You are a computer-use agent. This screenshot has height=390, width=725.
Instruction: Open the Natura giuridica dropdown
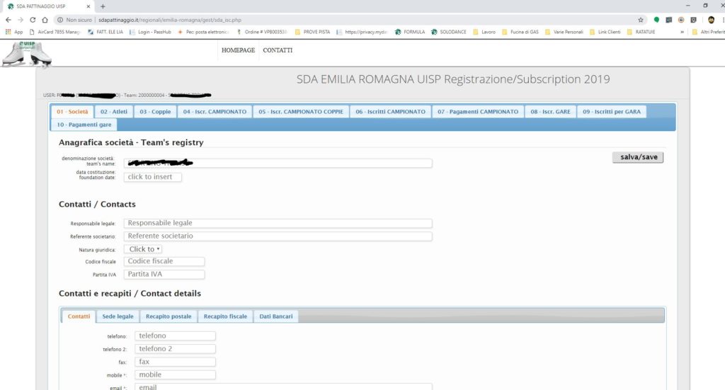143,249
